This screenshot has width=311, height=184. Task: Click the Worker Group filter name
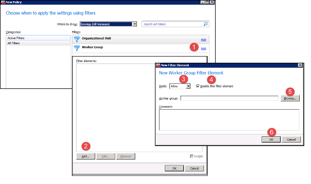tap(93, 47)
